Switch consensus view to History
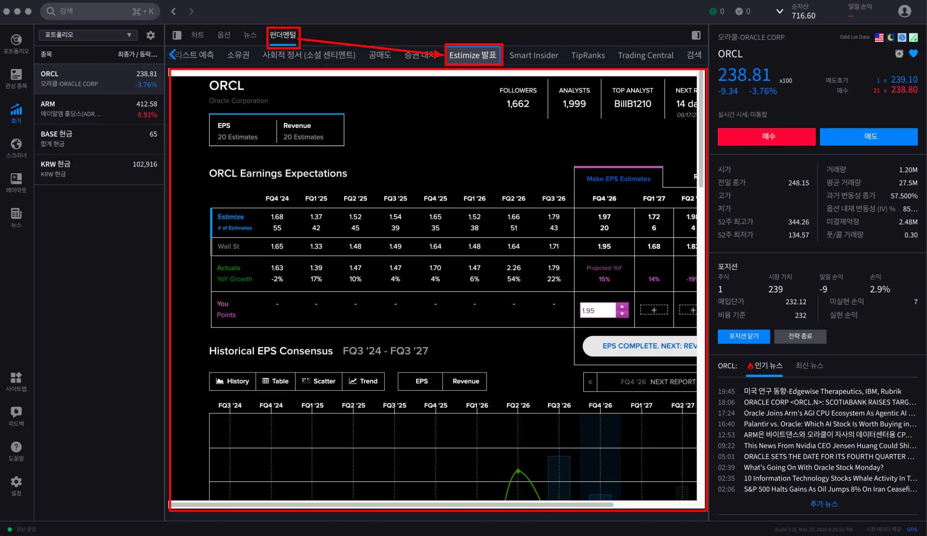The width and height of the screenshot is (927, 536). point(232,381)
